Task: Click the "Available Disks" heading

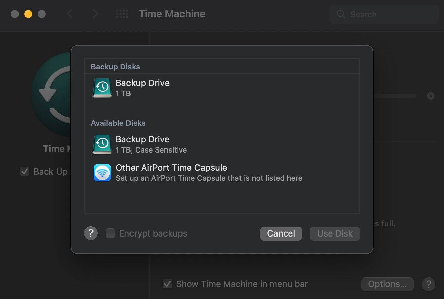Action: (x=118, y=123)
